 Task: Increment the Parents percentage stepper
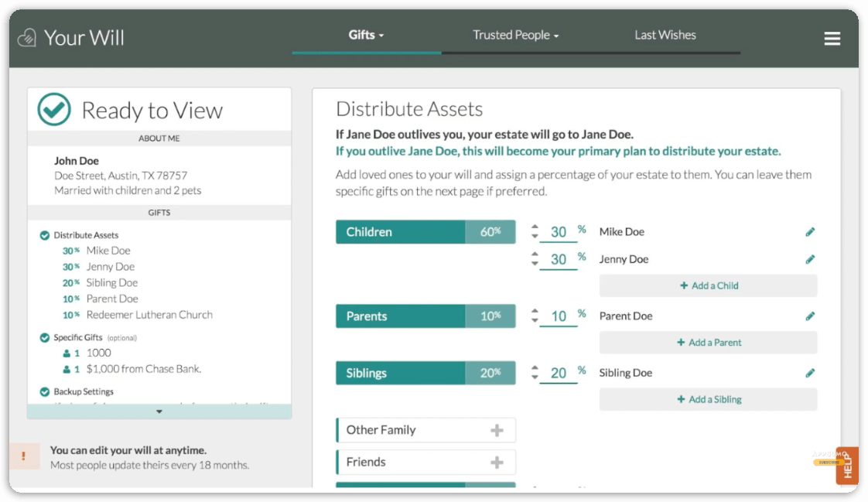coord(535,311)
